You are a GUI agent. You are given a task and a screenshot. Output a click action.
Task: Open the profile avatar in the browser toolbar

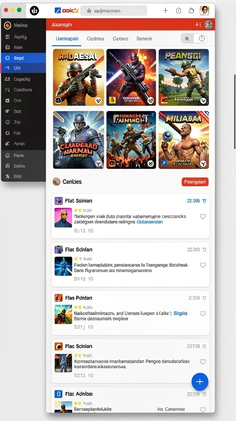point(204,10)
